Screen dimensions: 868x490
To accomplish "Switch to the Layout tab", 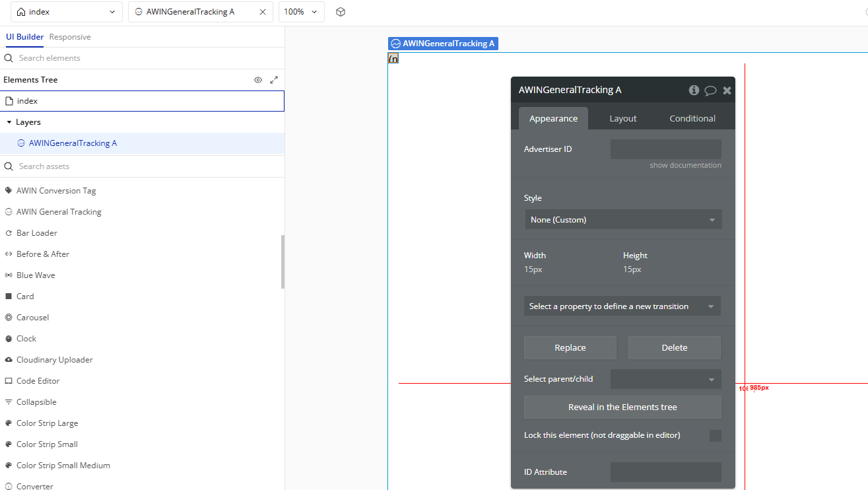I will tap(622, 119).
